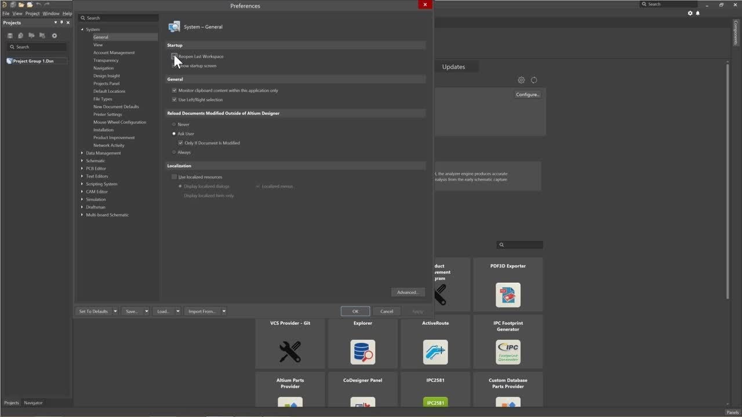Image resolution: width=742 pixels, height=417 pixels.
Task: Pin the Projects panel
Action: [x=61, y=23]
